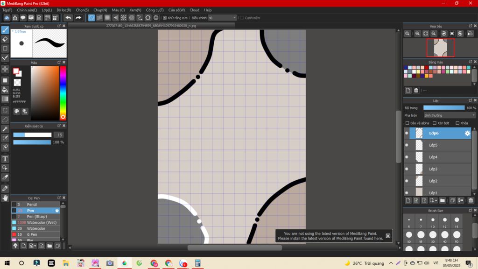Image resolution: width=478 pixels, height=269 pixels.
Task: Open the Pen brush settings gear
Action: [57, 211]
